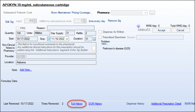Viewport: 195px width, 112px height.
Task: Increase the inject dose spinner
Action: pyautogui.click(x=35, y=20)
